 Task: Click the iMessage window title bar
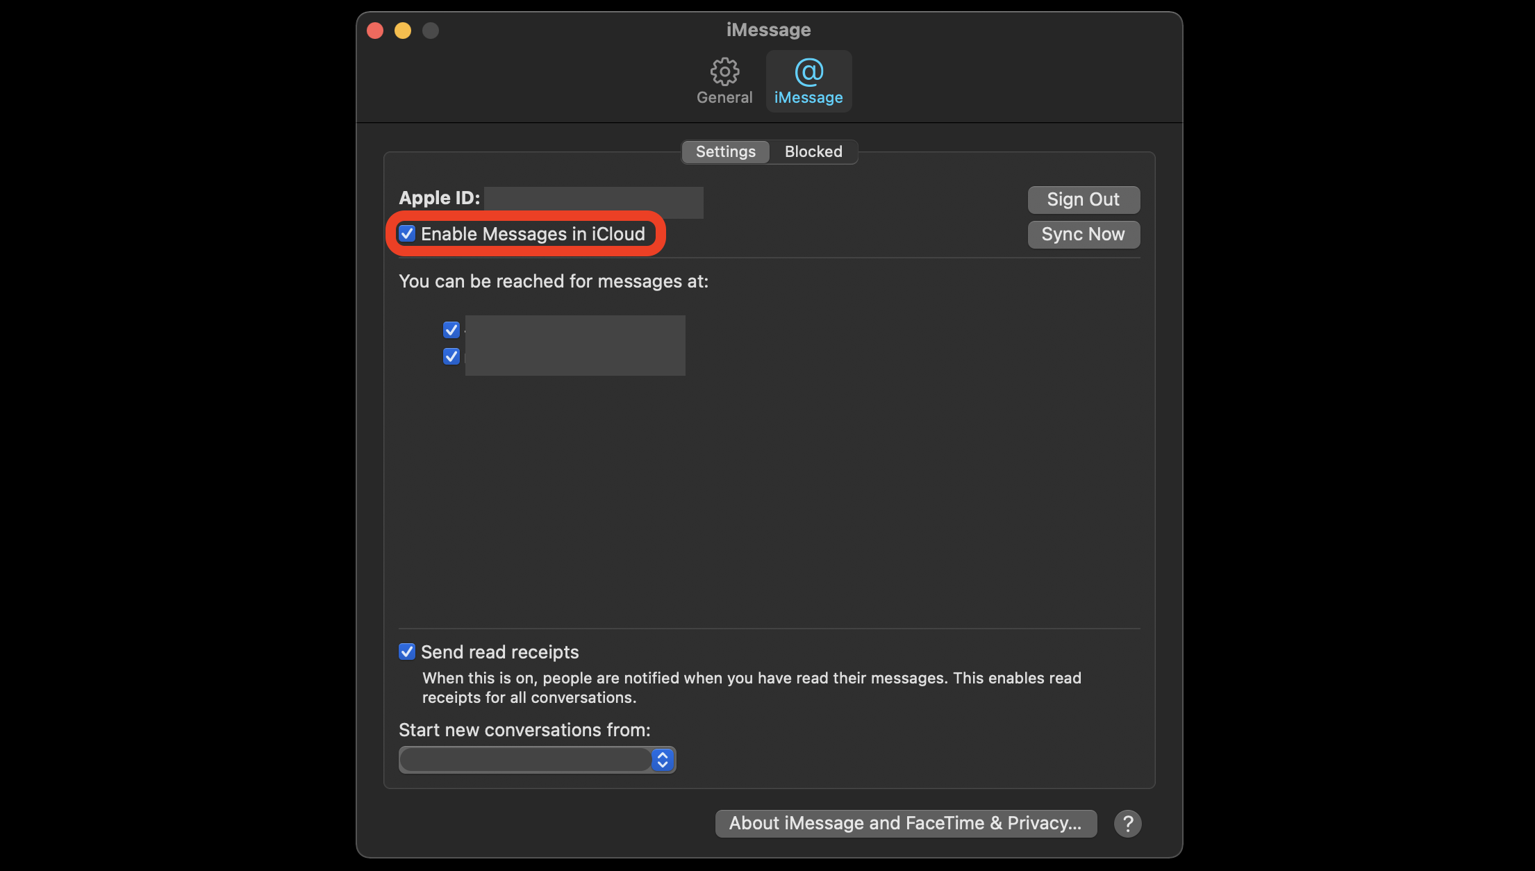(766, 28)
